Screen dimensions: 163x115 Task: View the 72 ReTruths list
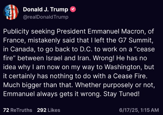click(18, 110)
